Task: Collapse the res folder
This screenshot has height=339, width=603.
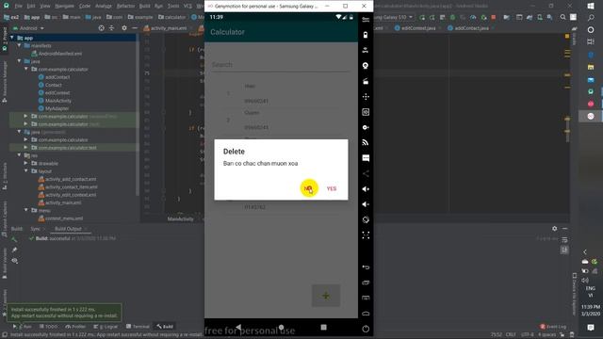Action: 19,155
